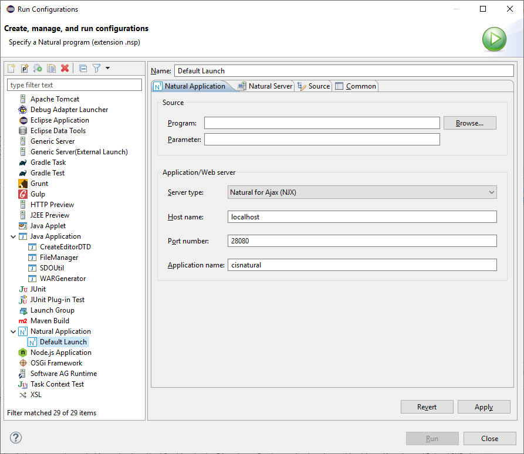This screenshot has height=454, width=524.
Task: Create a new launch configuration
Action: (11, 68)
